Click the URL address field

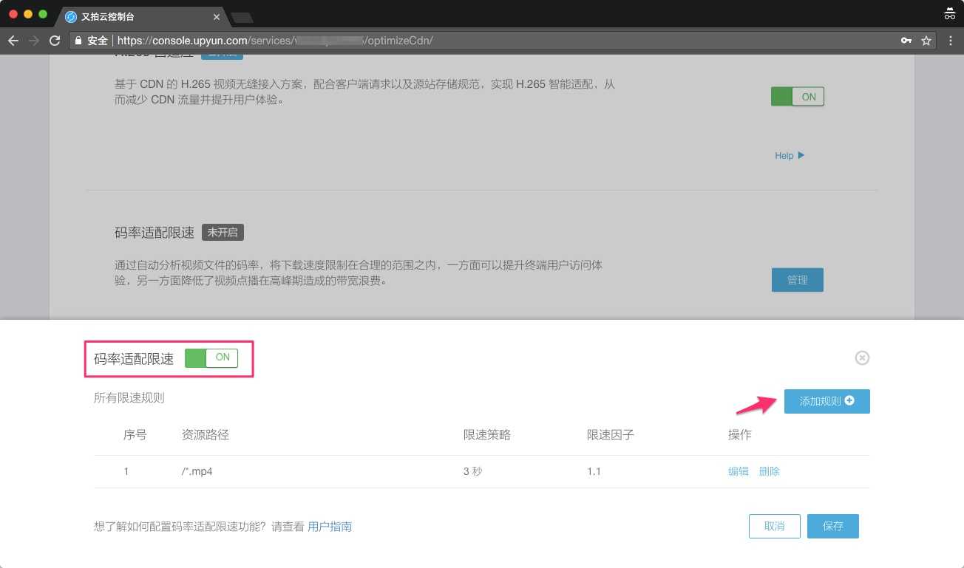[x=503, y=41]
